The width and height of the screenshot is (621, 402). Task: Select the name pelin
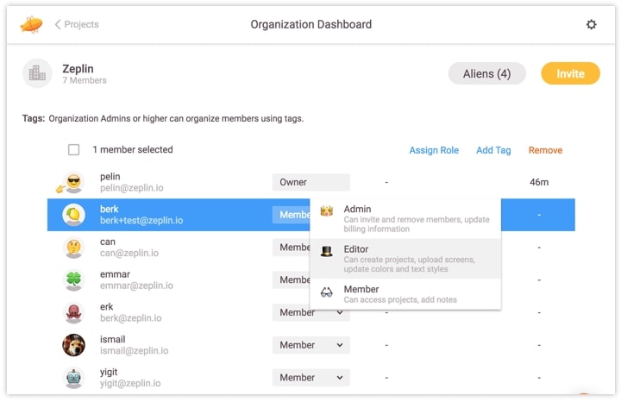point(110,177)
